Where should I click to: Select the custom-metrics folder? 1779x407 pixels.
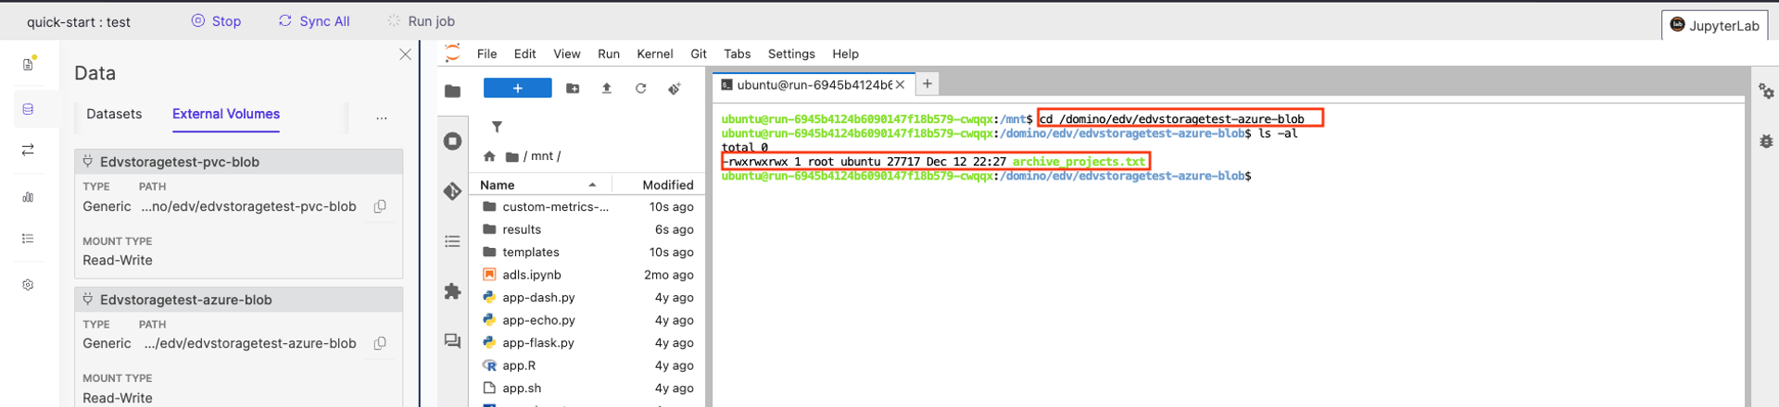[587, 207]
